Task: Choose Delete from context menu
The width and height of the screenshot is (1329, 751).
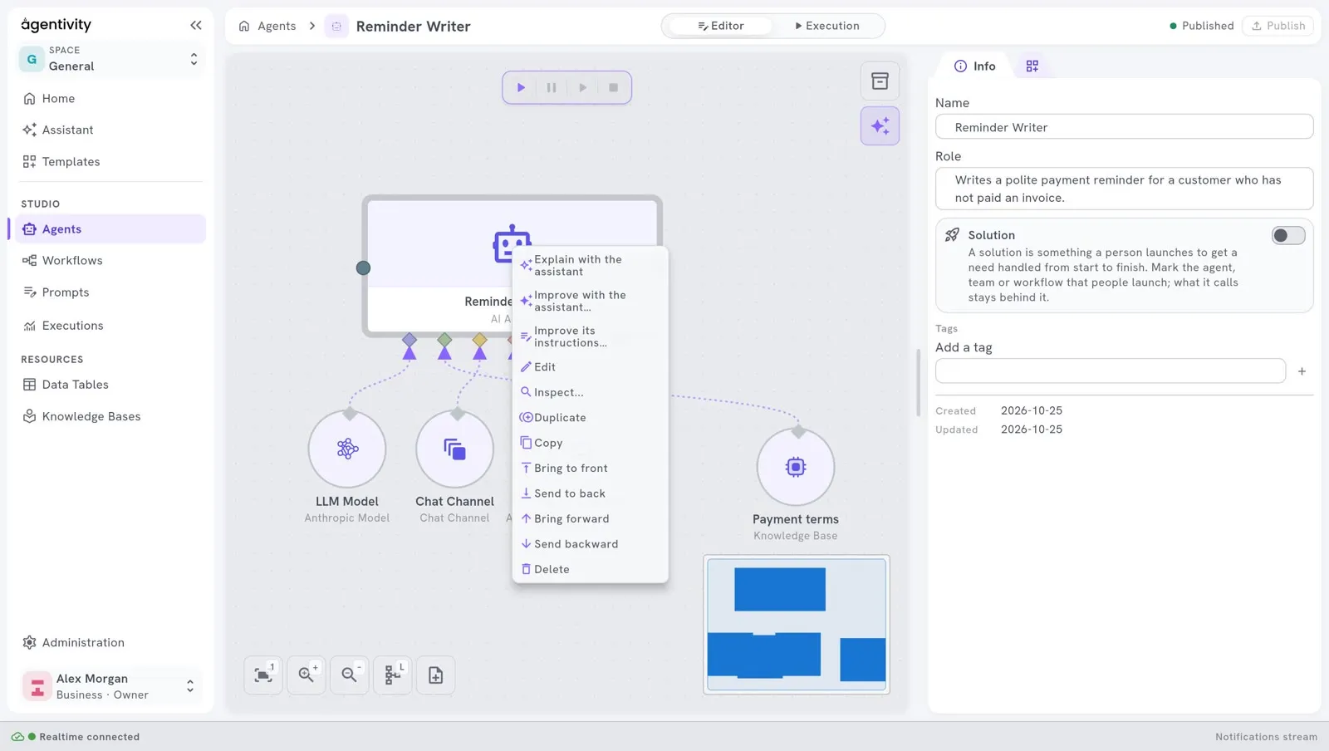Action: (591, 569)
